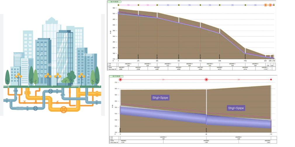
Task: Select the last node of the top profile
Action: coord(274,5)
